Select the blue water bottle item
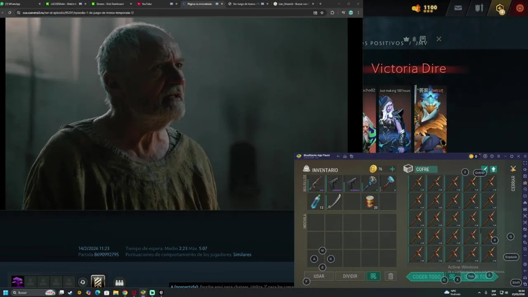The height and width of the screenshot is (297, 528). (316, 202)
